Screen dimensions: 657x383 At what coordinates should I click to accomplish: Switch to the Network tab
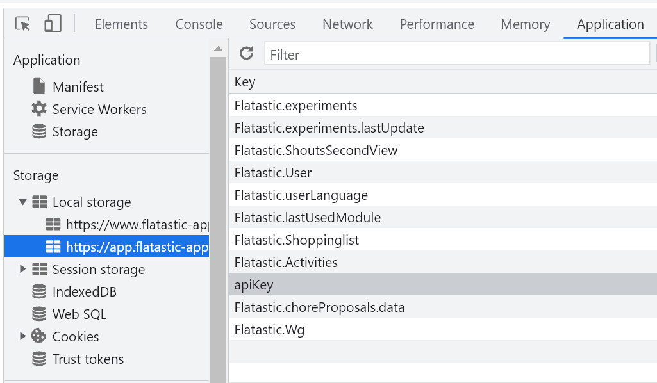347,24
